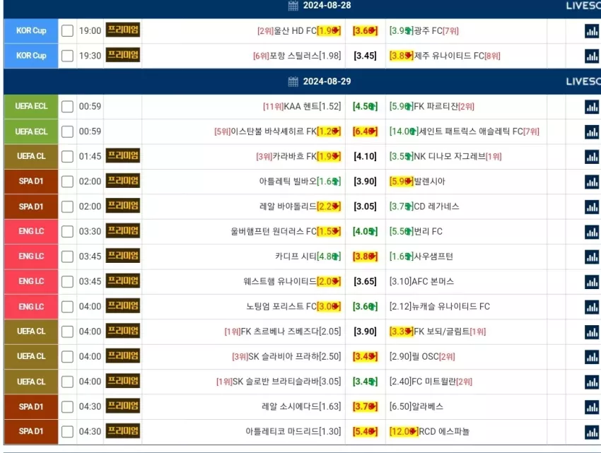This screenshot has height=453, width=601.
Task: Select the 프리미엄 badge on the 19:30 KOR Cup row
Action: 122,55
